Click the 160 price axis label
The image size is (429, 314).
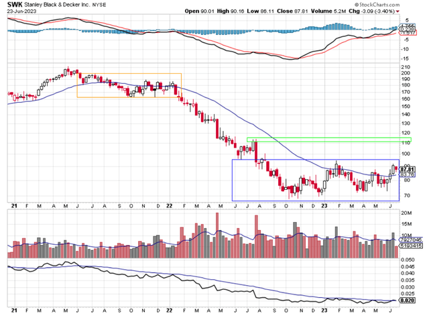pos(406,99)
